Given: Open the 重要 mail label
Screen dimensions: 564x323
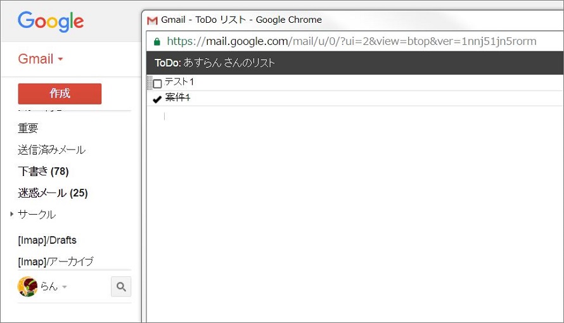Looking at the screenshot, I should click(x=28, y=128).
